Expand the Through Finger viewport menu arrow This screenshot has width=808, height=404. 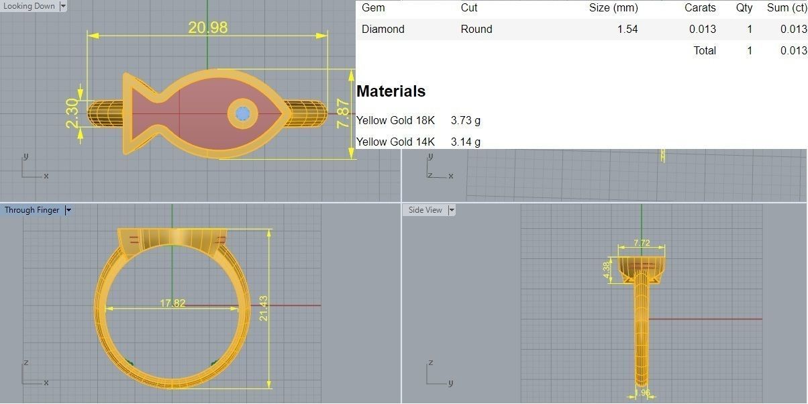tap(68, 210)
